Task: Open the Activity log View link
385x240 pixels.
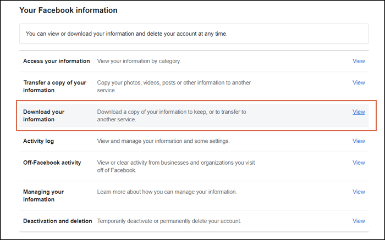Action: (x=359, y=141)
